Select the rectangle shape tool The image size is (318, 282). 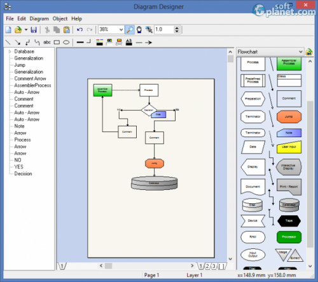(57, 43)
